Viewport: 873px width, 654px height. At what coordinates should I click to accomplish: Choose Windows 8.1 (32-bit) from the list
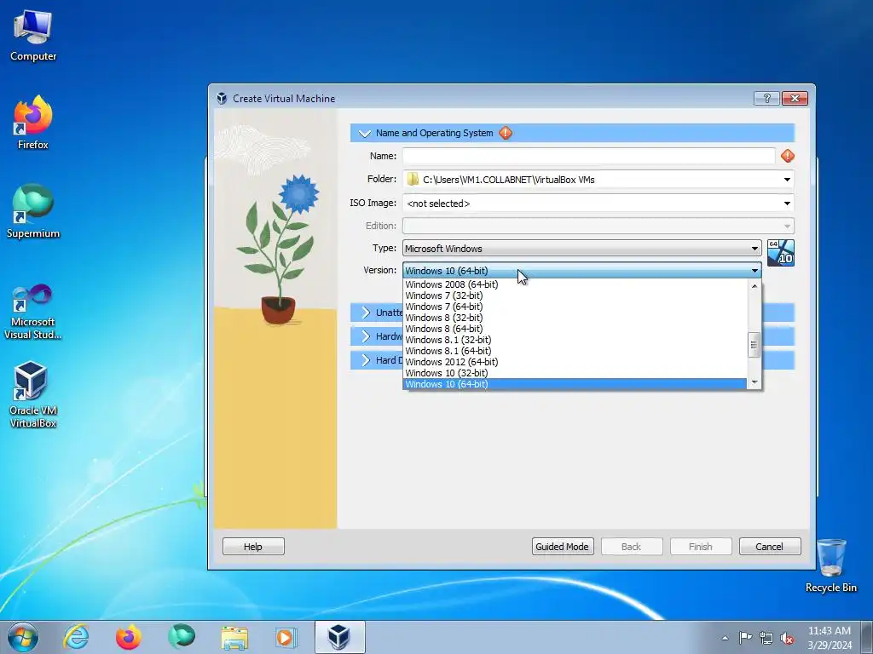tap(575, 340)
